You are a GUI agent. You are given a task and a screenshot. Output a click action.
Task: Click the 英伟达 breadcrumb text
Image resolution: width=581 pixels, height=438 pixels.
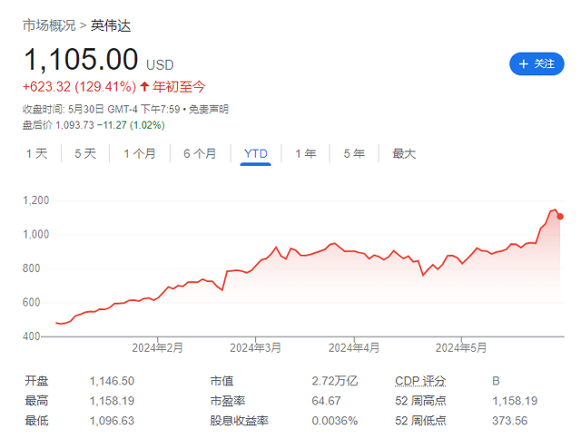click(x=111, y=25)
